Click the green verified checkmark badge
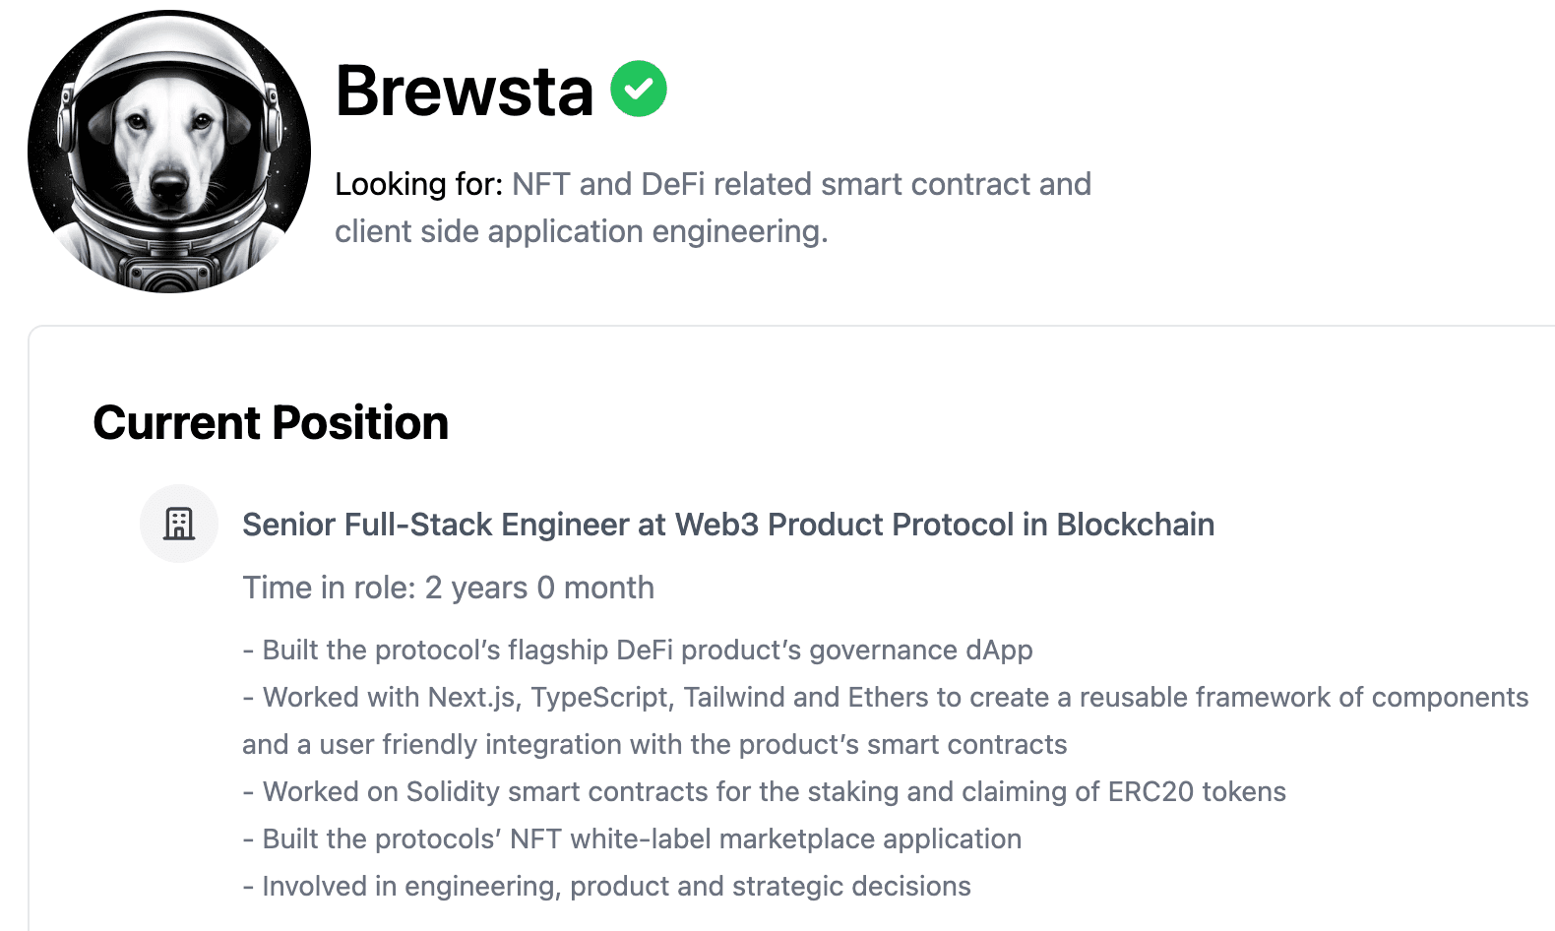The height and width of the screenshot is (931, 1555). [639, 89]
